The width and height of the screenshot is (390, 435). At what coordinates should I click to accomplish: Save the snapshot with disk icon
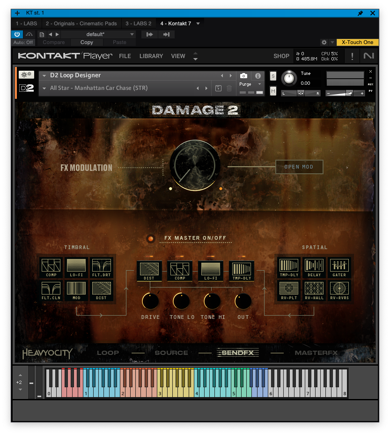[218, 88]
